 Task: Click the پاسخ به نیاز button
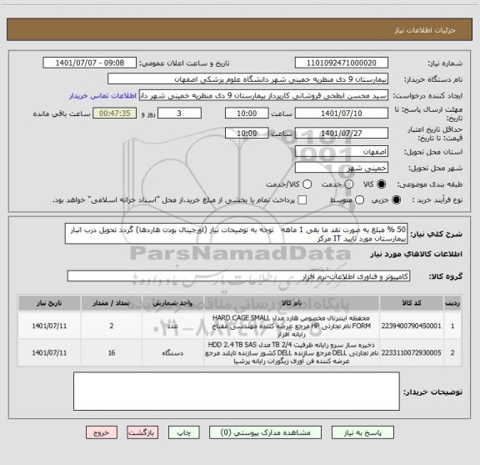click(362, 432)
